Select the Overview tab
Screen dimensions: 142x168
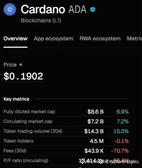tap(16, 38)
